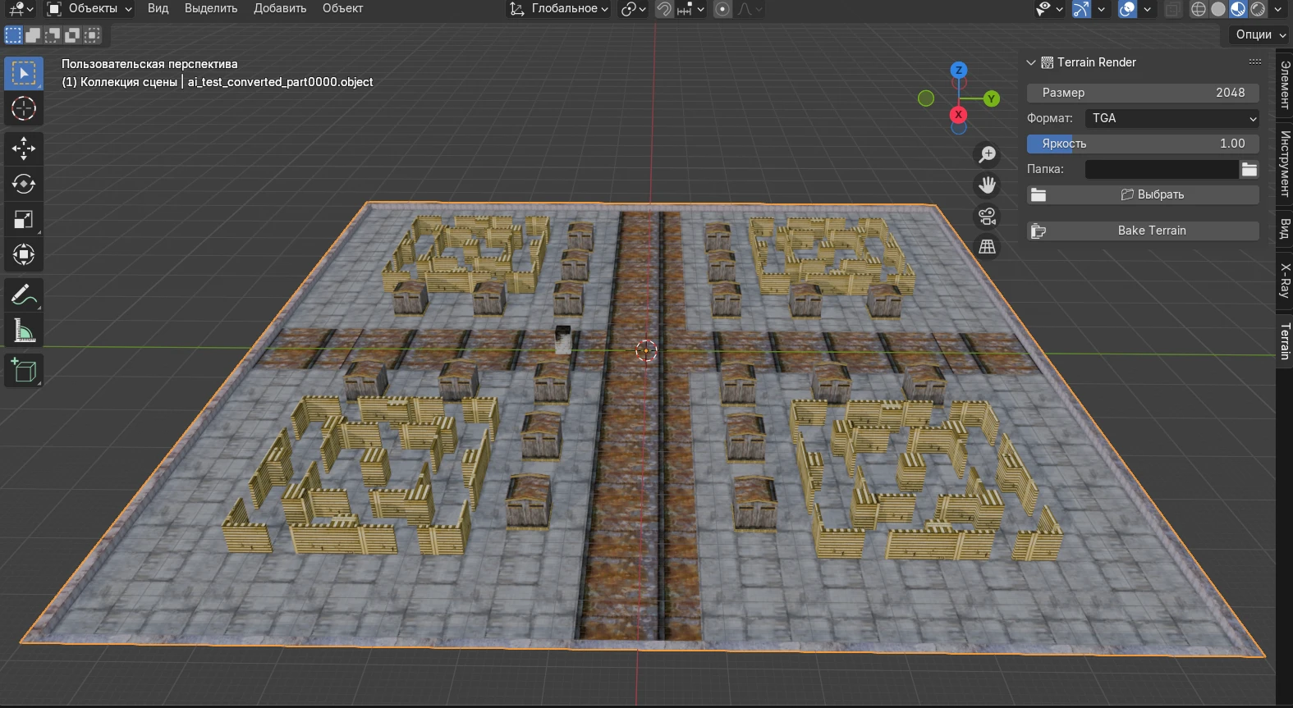Open the TGA format dropdown
The image size is (1293, 708).
(1171, 118)
